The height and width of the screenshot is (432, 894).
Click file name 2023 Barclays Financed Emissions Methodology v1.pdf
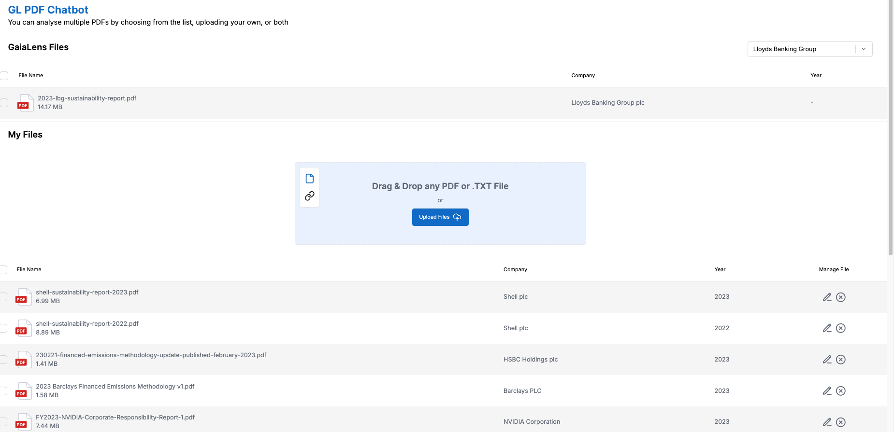coord(115,386)
